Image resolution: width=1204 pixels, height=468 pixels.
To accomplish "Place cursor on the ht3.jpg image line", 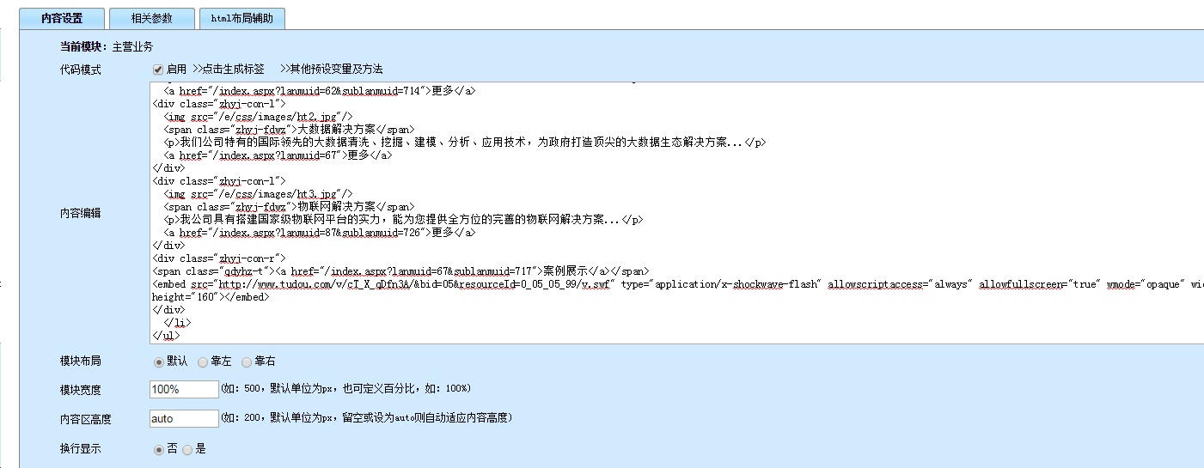I will [x=258, y=194].
